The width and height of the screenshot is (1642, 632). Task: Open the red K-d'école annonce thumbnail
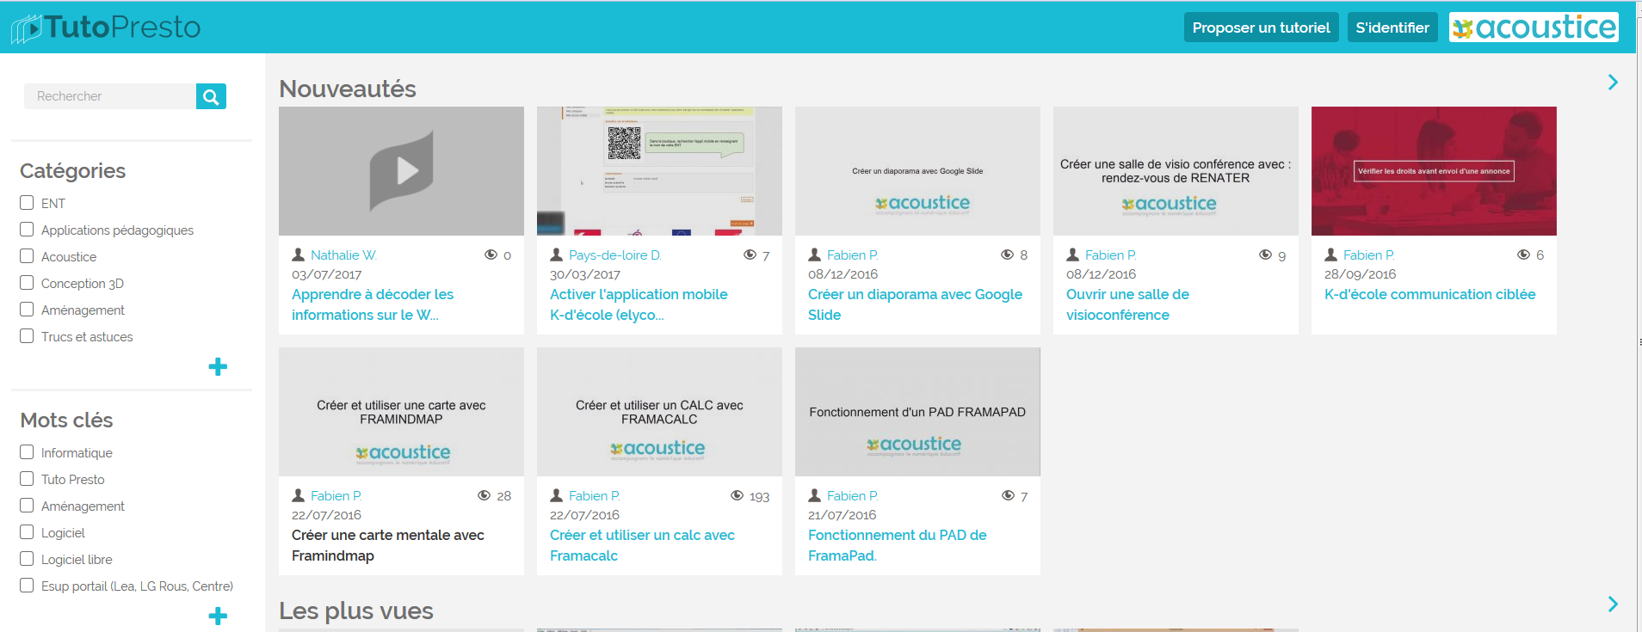coord(1434,171)
